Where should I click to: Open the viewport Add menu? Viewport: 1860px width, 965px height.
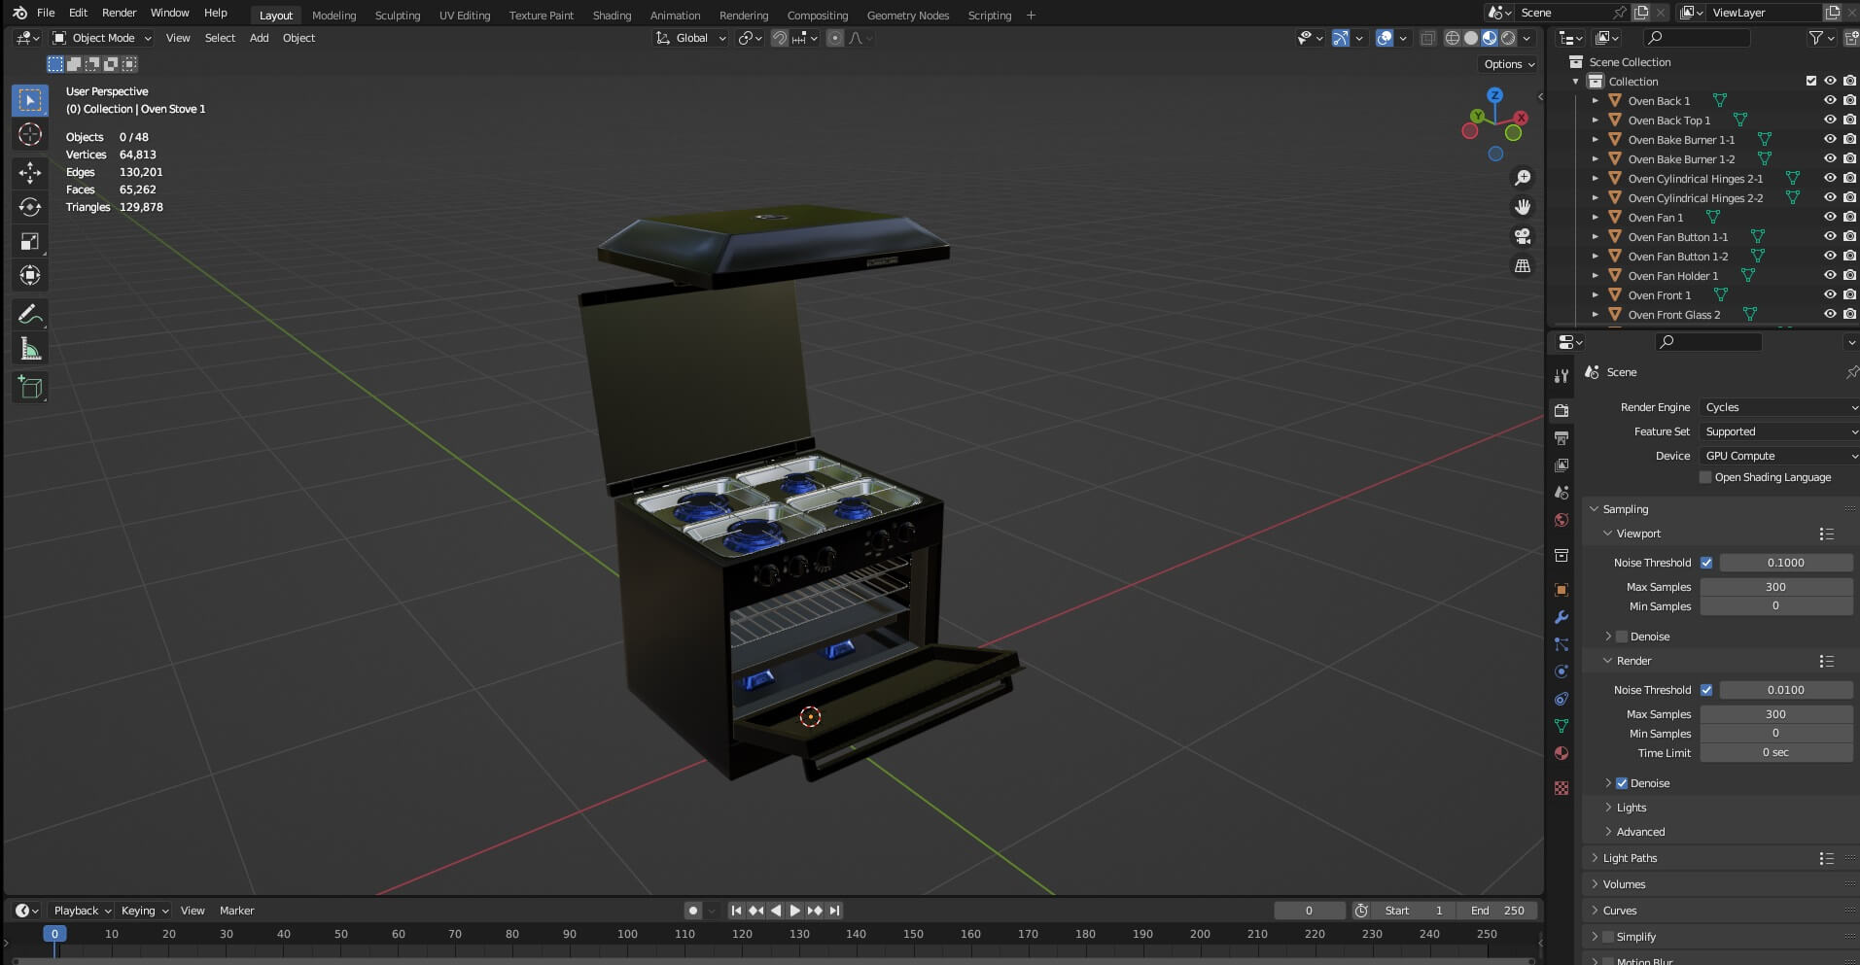(x=259, y=38)
